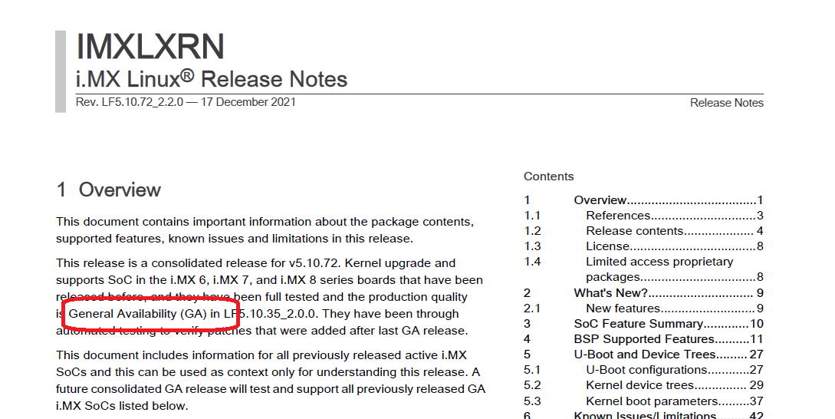The height and width of the screenshot is (419, 835).
Task: Open the License contents entry
Action: coord(608,246)
